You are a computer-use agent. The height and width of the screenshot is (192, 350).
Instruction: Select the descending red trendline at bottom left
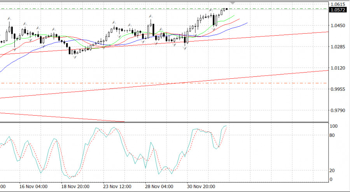(x=58, y=117)
